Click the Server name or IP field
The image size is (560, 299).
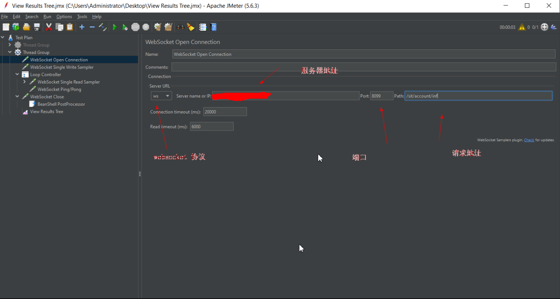pyautogui.click(x=286, y=96)
